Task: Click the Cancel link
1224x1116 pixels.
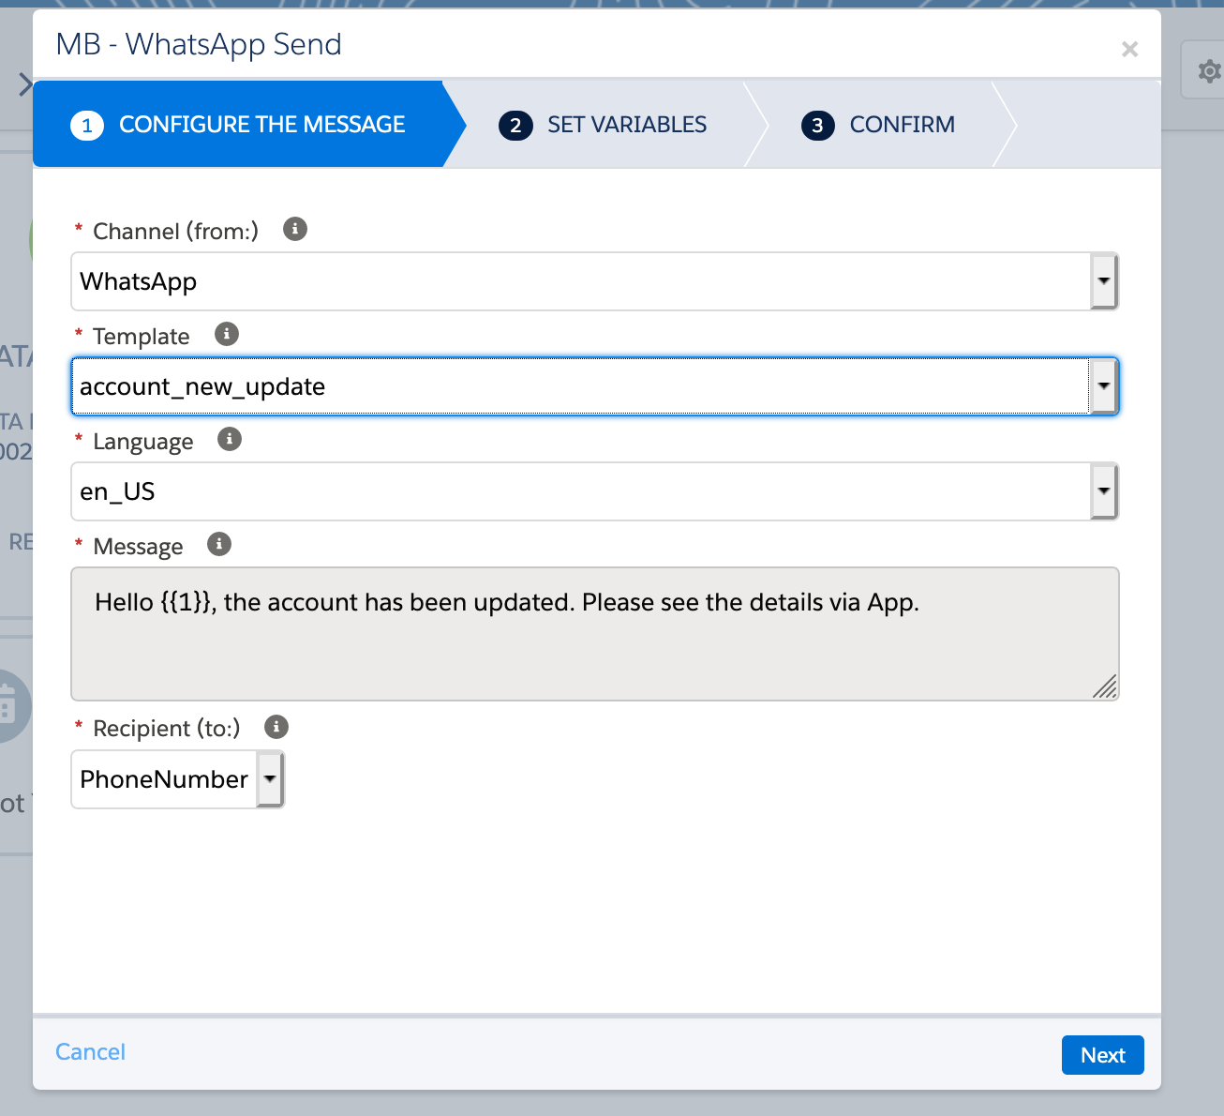Action: (90, 1052)
